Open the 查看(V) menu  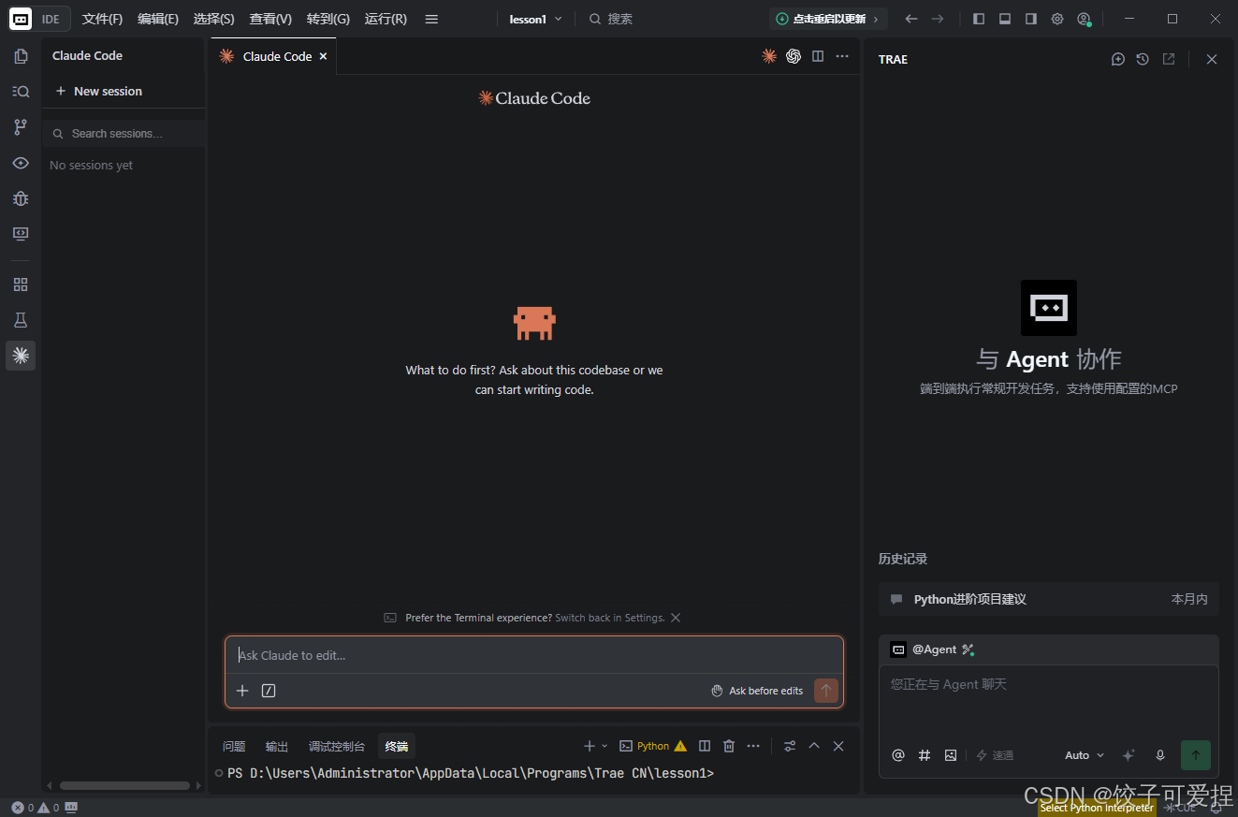pyautogui.click(x=270, y=19)
